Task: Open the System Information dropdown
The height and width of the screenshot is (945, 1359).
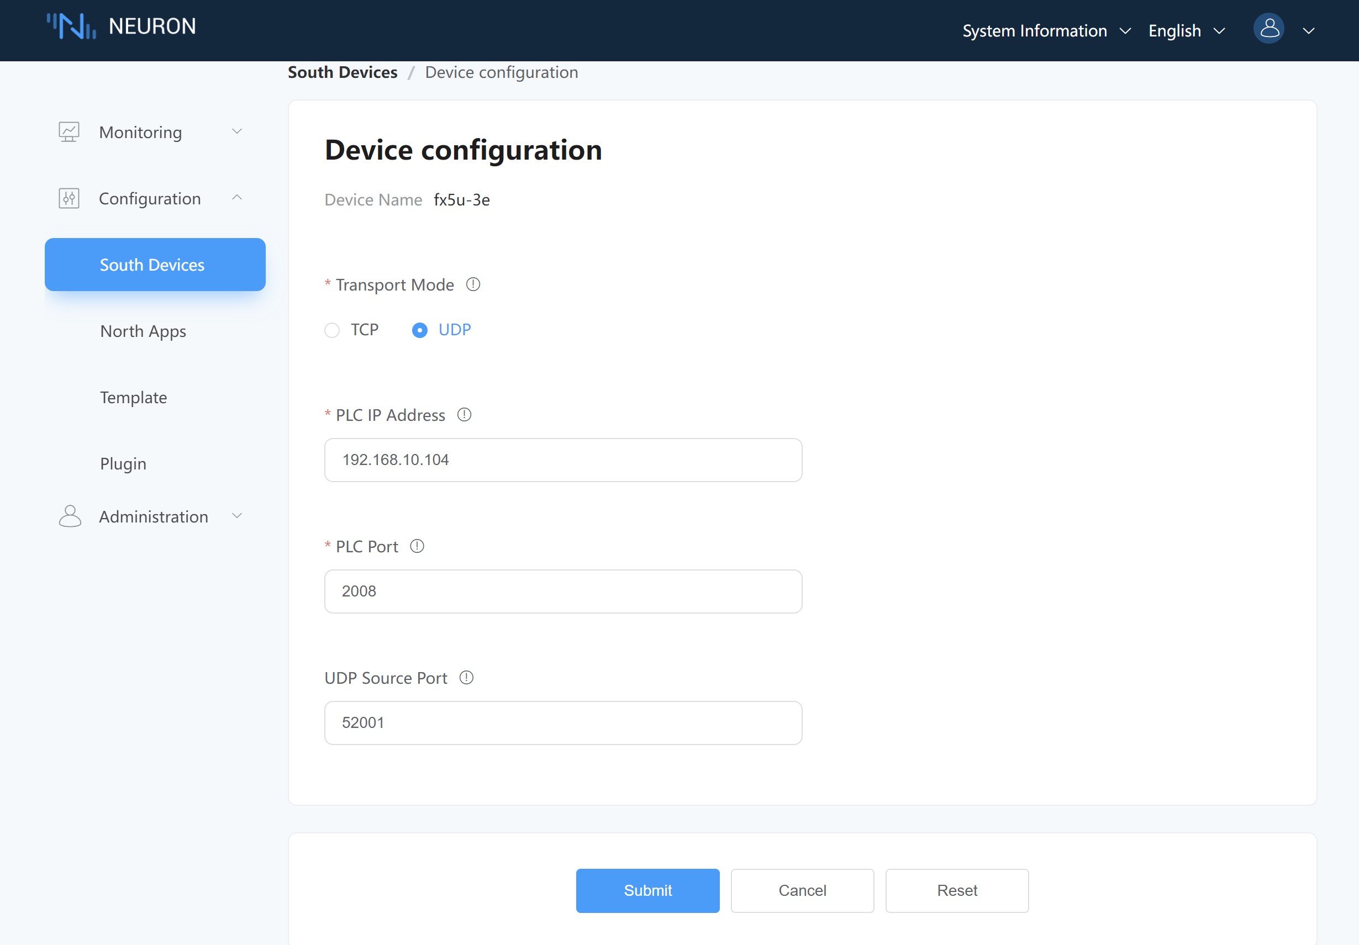Action: click(x=1046, y=31)
